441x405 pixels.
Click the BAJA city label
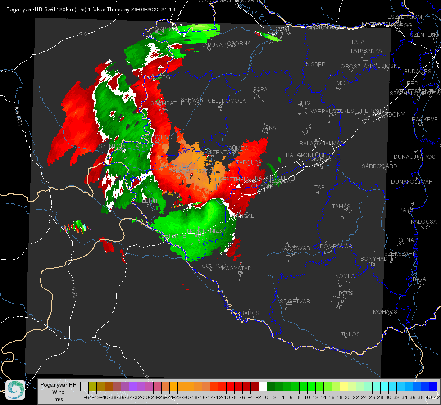(x=419, y=279)
